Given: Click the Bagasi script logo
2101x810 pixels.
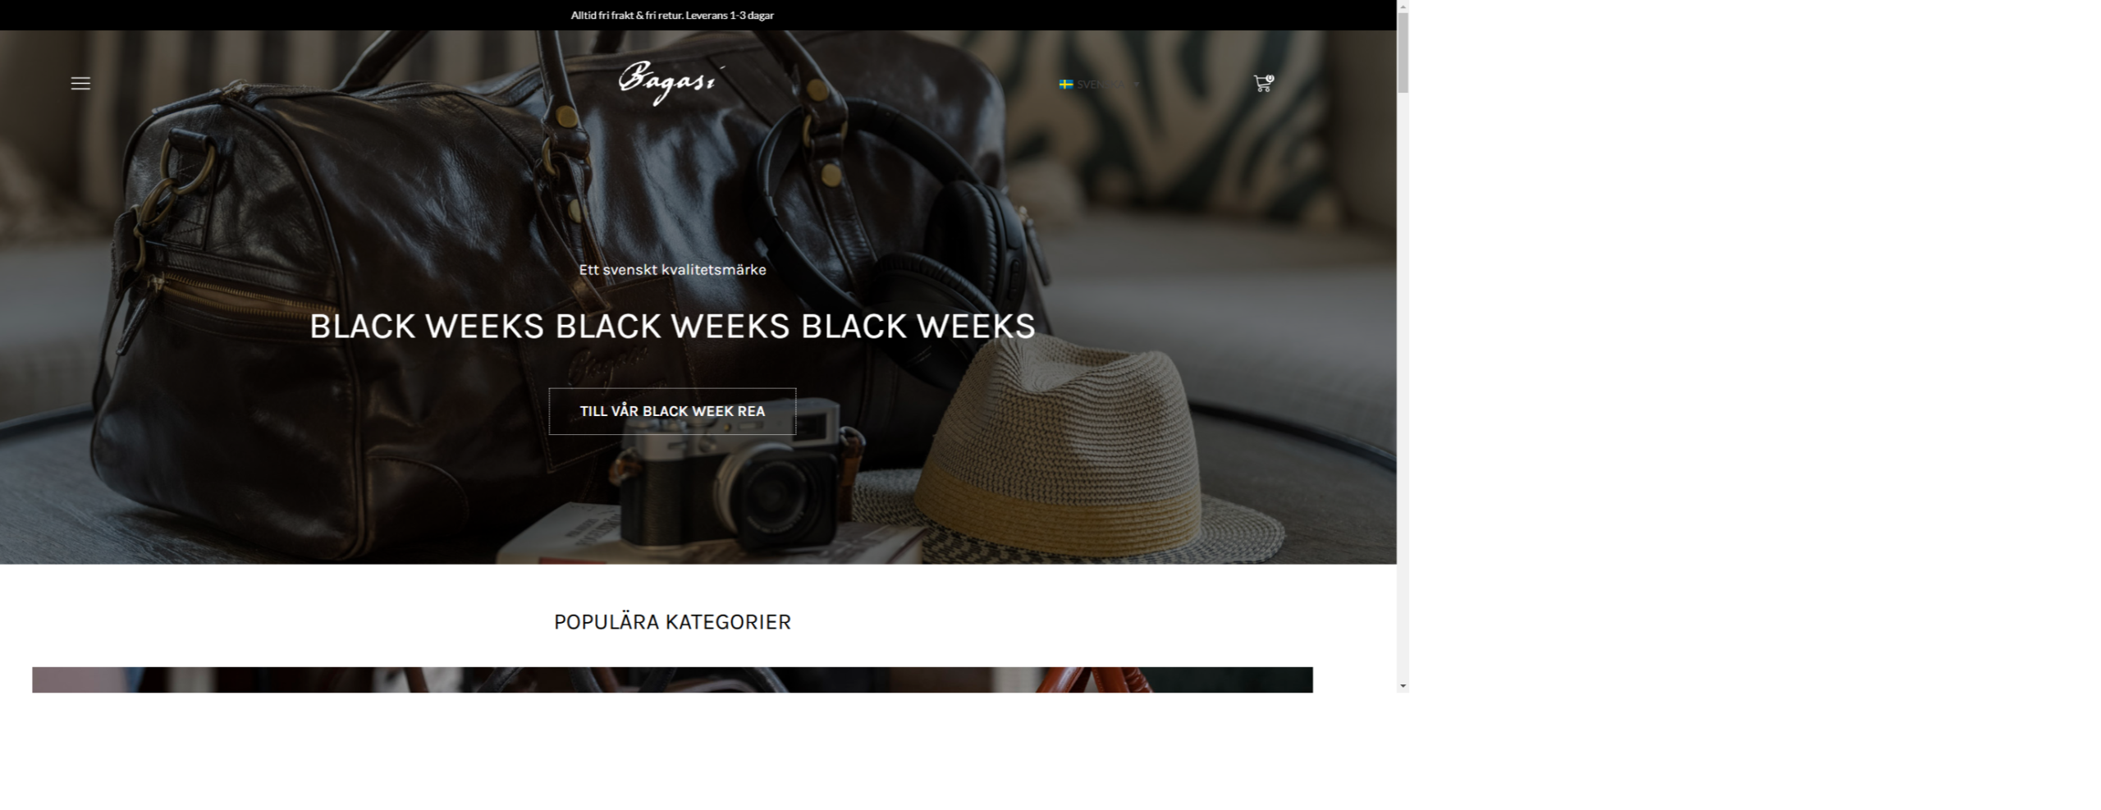Looking at the screenshot, I should [x=671, y=83].
